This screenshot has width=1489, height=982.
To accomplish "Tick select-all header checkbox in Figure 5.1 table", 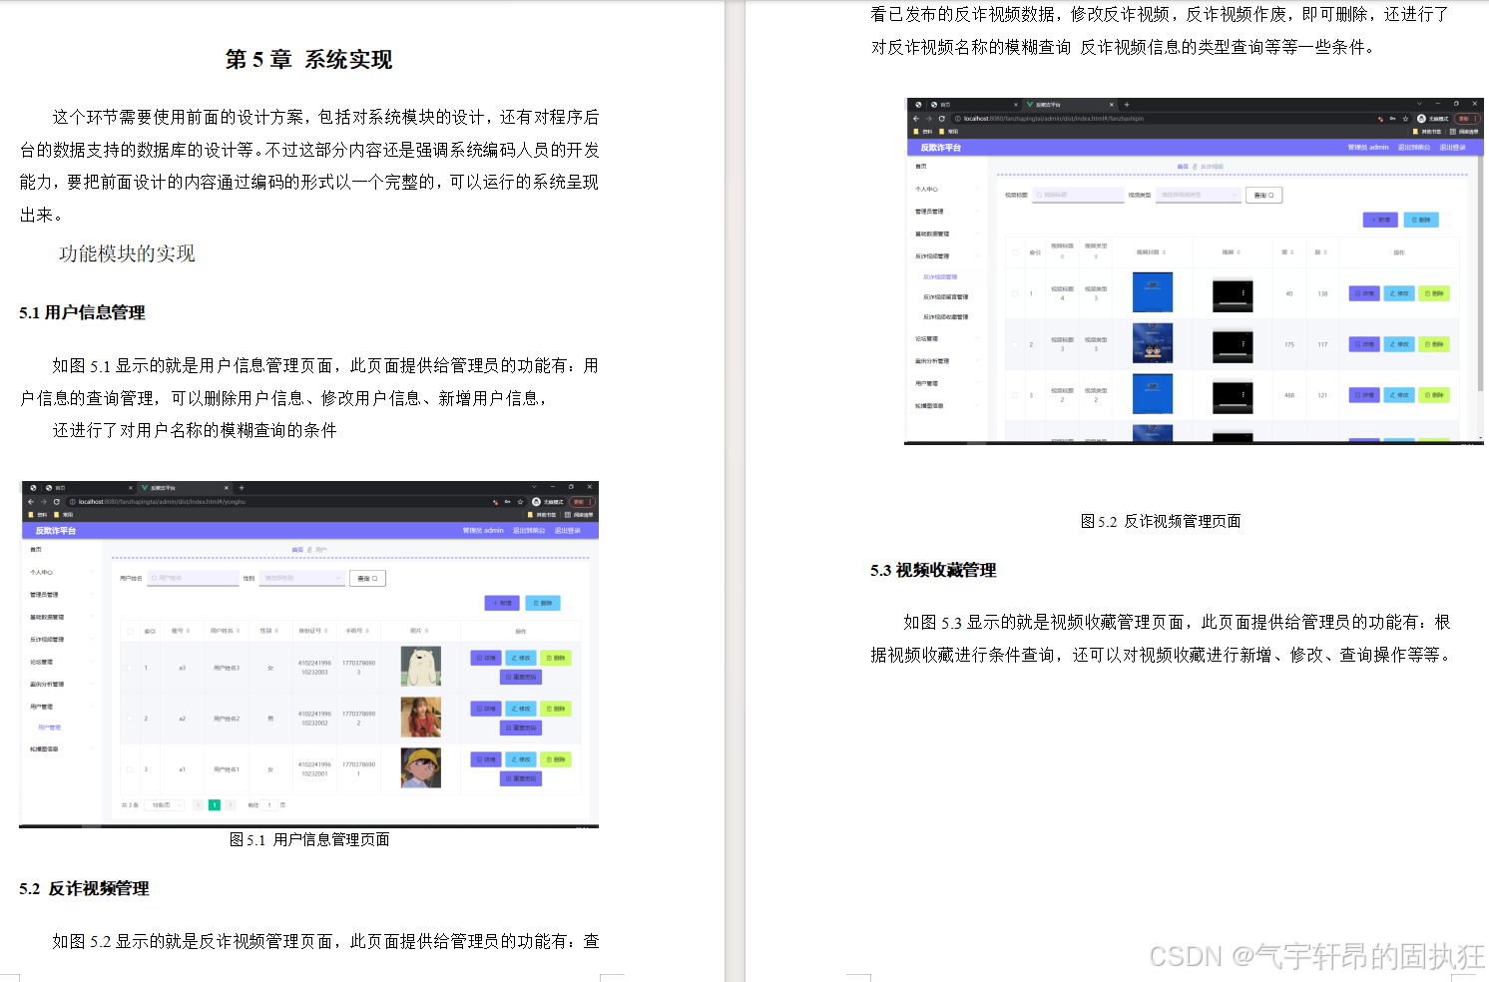I will [130, 631].
